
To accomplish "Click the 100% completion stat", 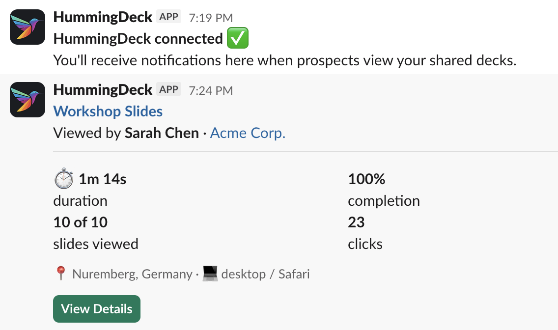I will 366,179.
